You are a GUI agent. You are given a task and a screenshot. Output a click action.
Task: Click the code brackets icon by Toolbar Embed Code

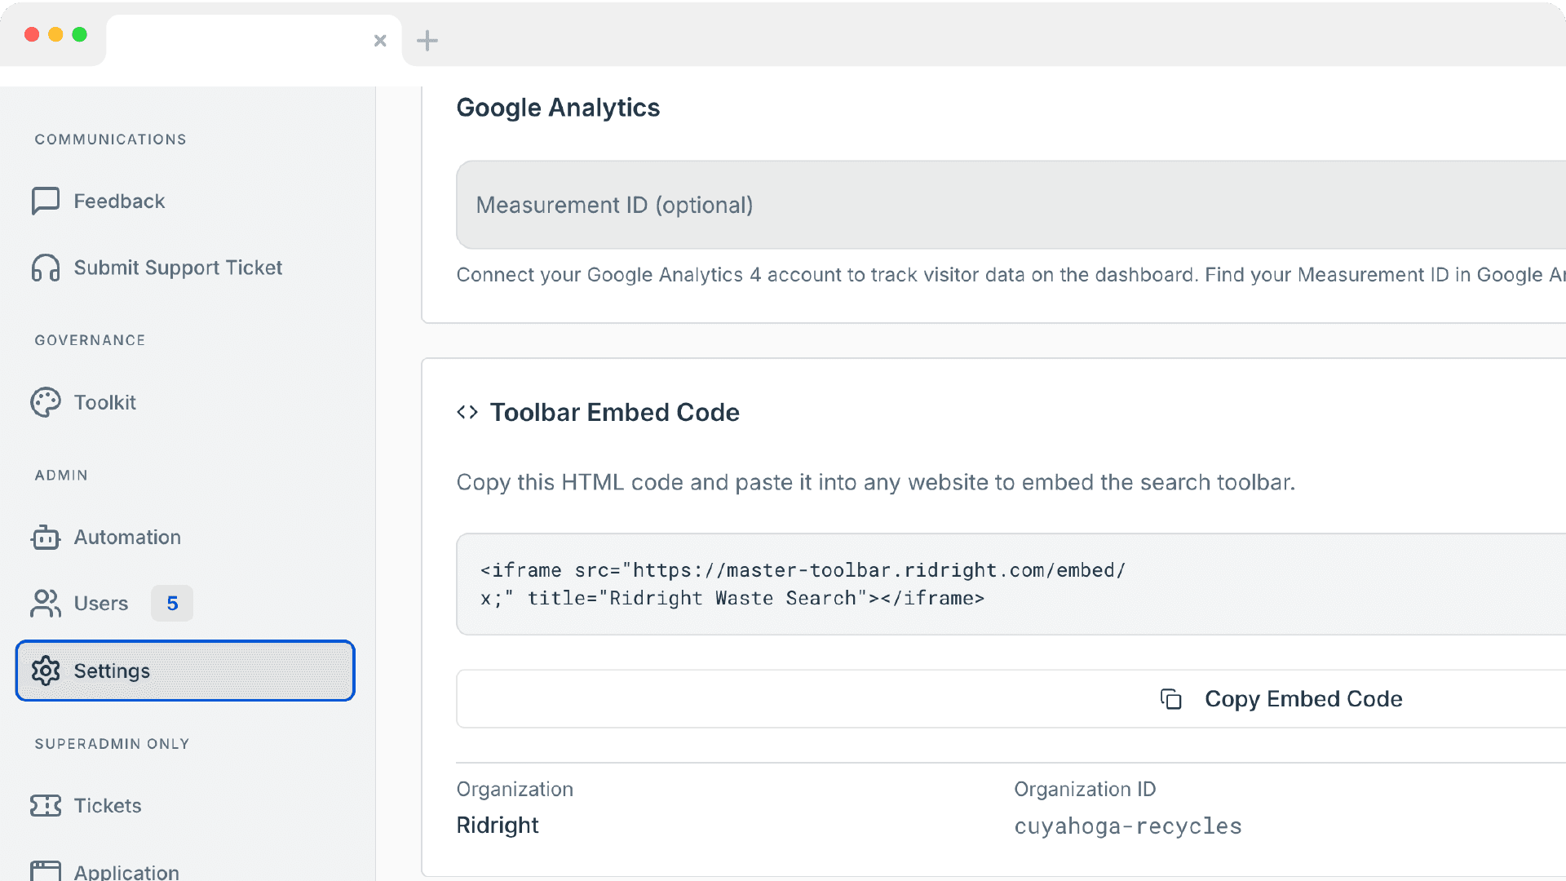point(467,413)
